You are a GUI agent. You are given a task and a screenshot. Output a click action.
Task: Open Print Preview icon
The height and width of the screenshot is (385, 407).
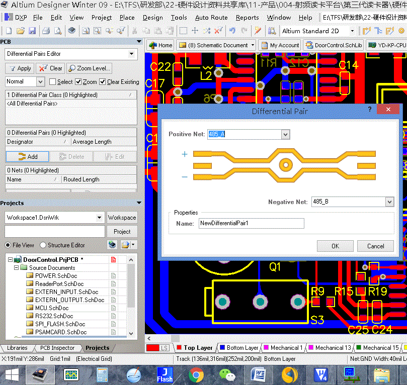58,31
